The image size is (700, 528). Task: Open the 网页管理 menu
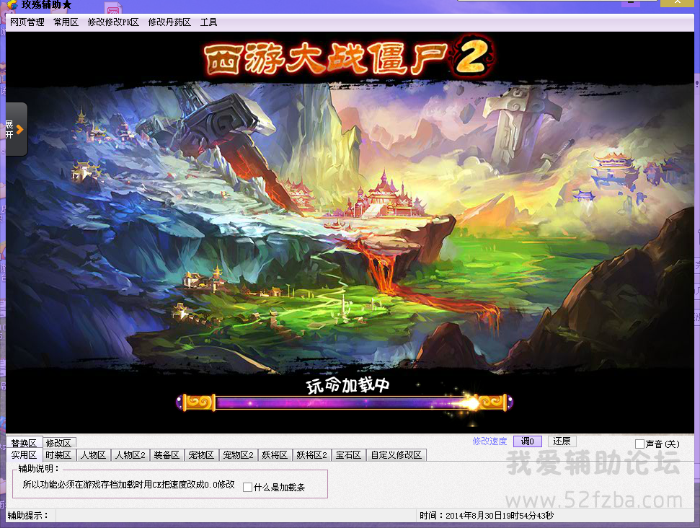pos(27,22)
